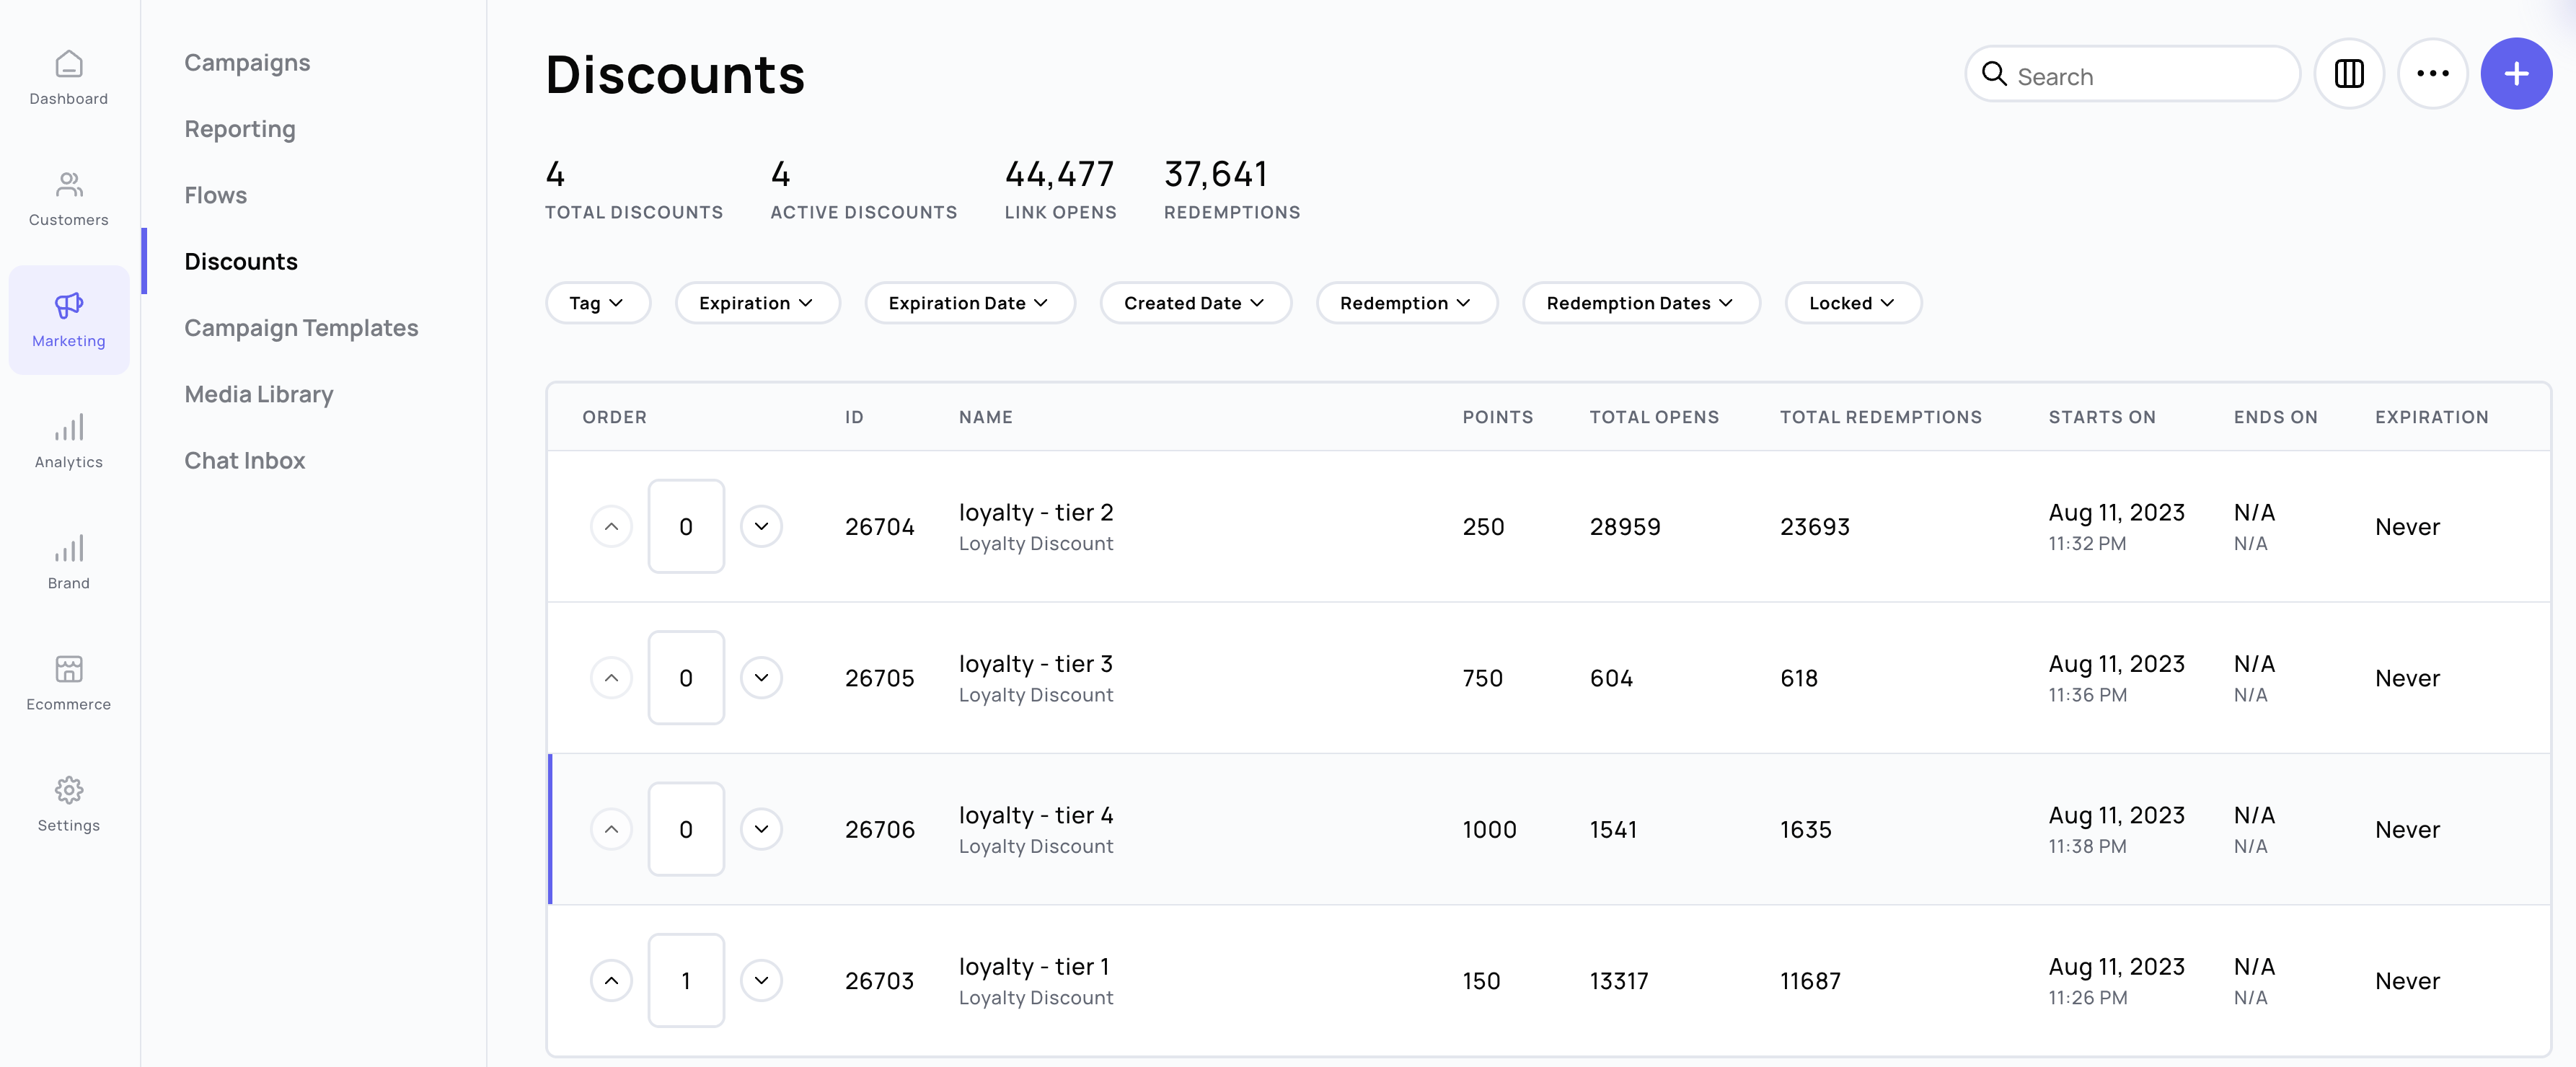Move loyalty tier 1 order up
Viewport: 2576px width, 1067px height.
point(611,981)
